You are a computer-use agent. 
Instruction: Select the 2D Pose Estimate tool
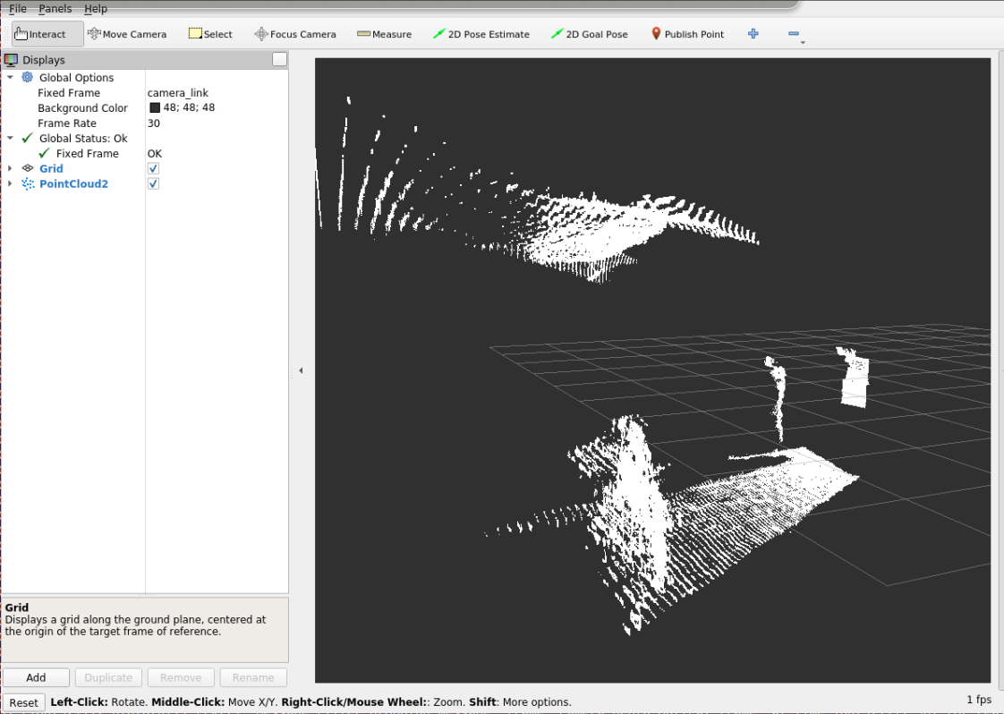[481, 34]
